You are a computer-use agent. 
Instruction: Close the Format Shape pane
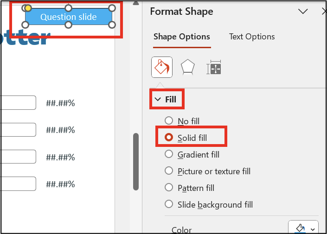[324, 11]
